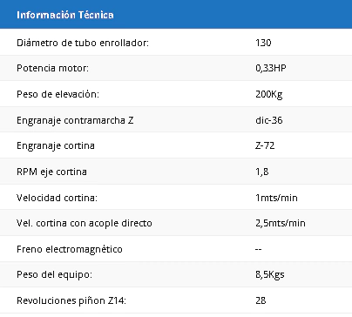Select the Engranaje contramarcha Z label
The height and width of the screenshot is (317, 352).
pos(75,120)
